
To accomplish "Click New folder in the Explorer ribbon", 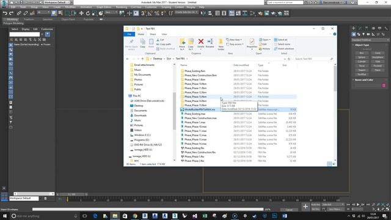I will (221, 45).
